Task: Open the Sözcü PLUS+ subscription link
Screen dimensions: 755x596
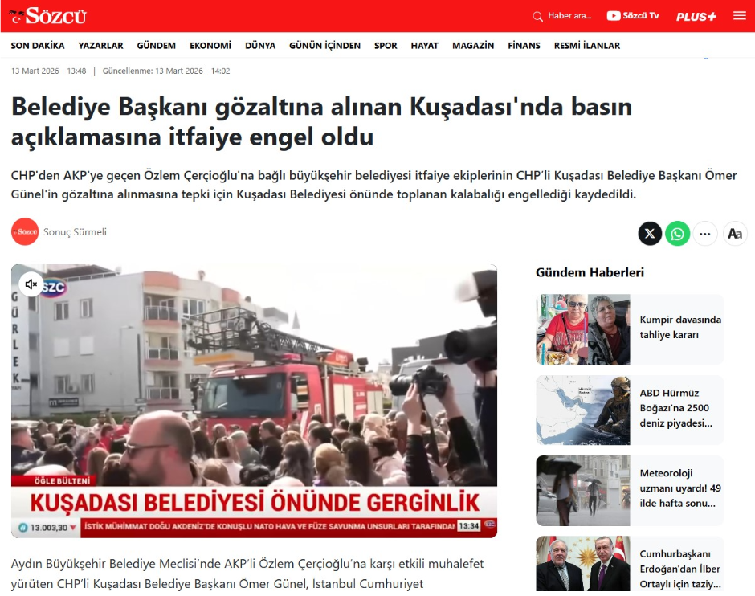Action: [696, 16]
